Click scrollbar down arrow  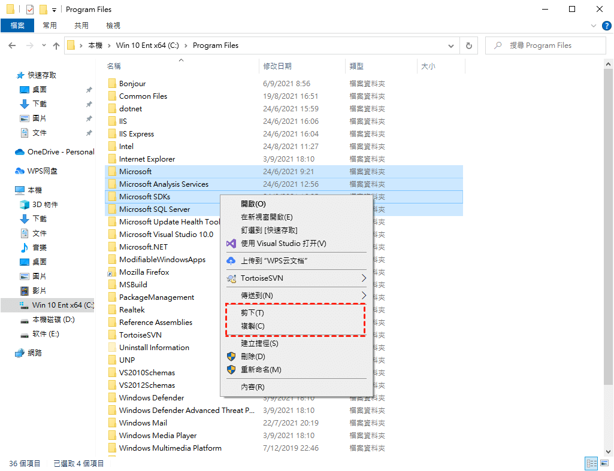(x=608, y=451)
